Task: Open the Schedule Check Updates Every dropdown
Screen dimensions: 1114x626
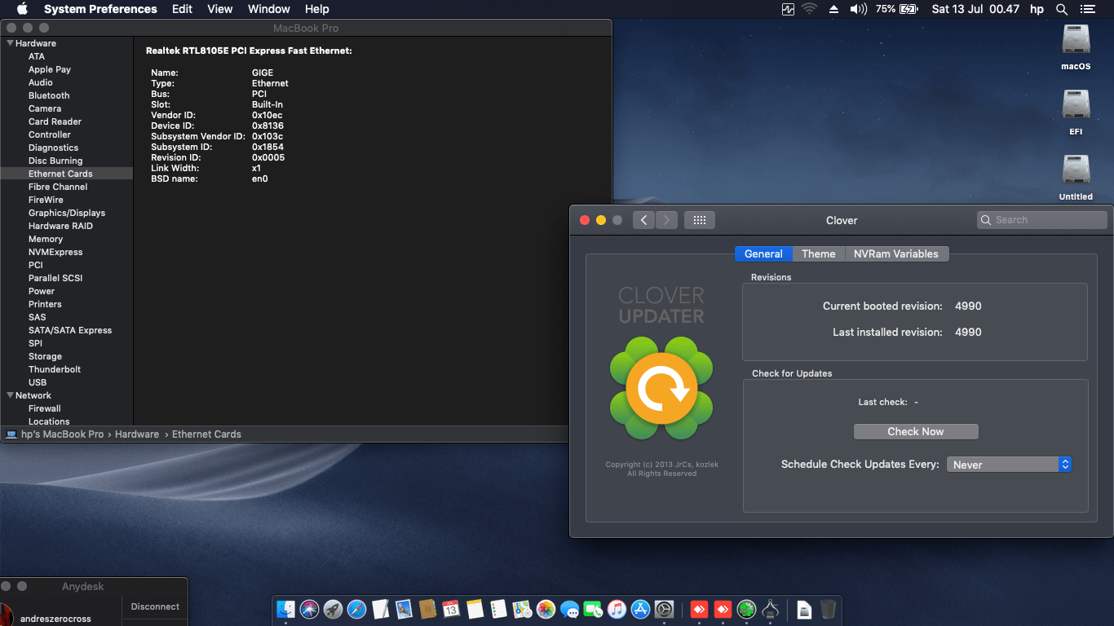Action: 1009,465
